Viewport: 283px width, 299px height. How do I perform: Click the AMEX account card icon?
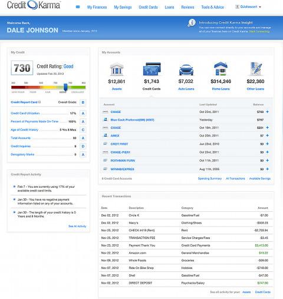[x=106, y=135]
